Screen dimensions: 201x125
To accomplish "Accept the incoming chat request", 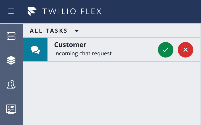I will point(166,50).
